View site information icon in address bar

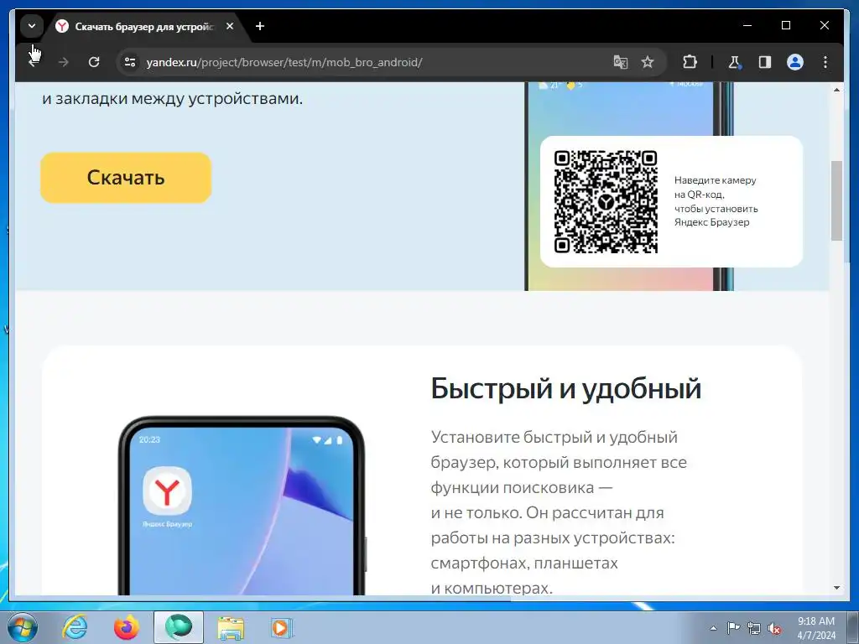(x=130, y=62)
